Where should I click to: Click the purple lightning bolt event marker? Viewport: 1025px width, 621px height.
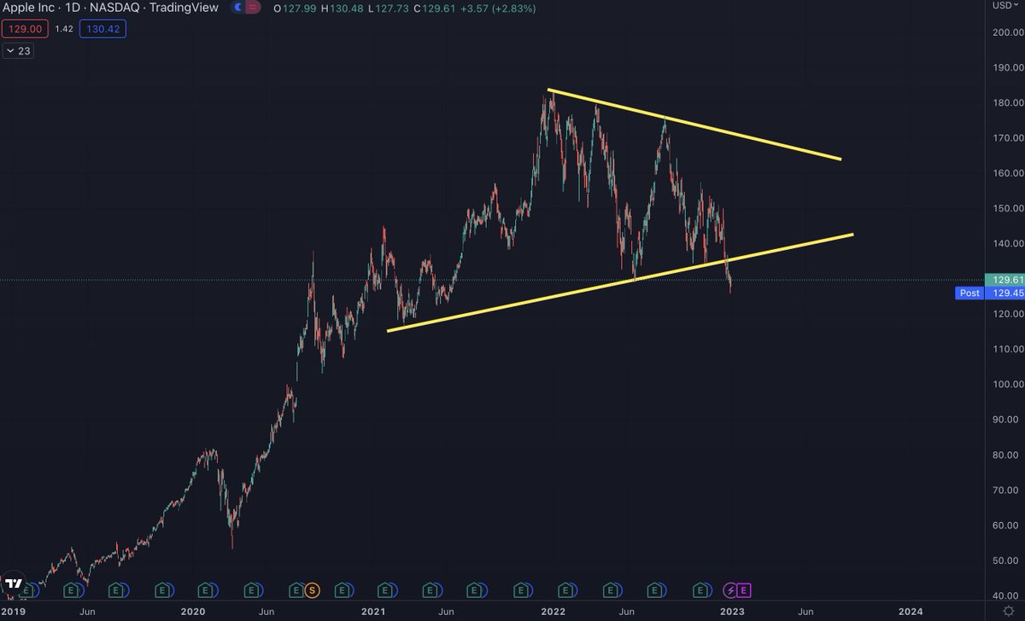point(730,589)
